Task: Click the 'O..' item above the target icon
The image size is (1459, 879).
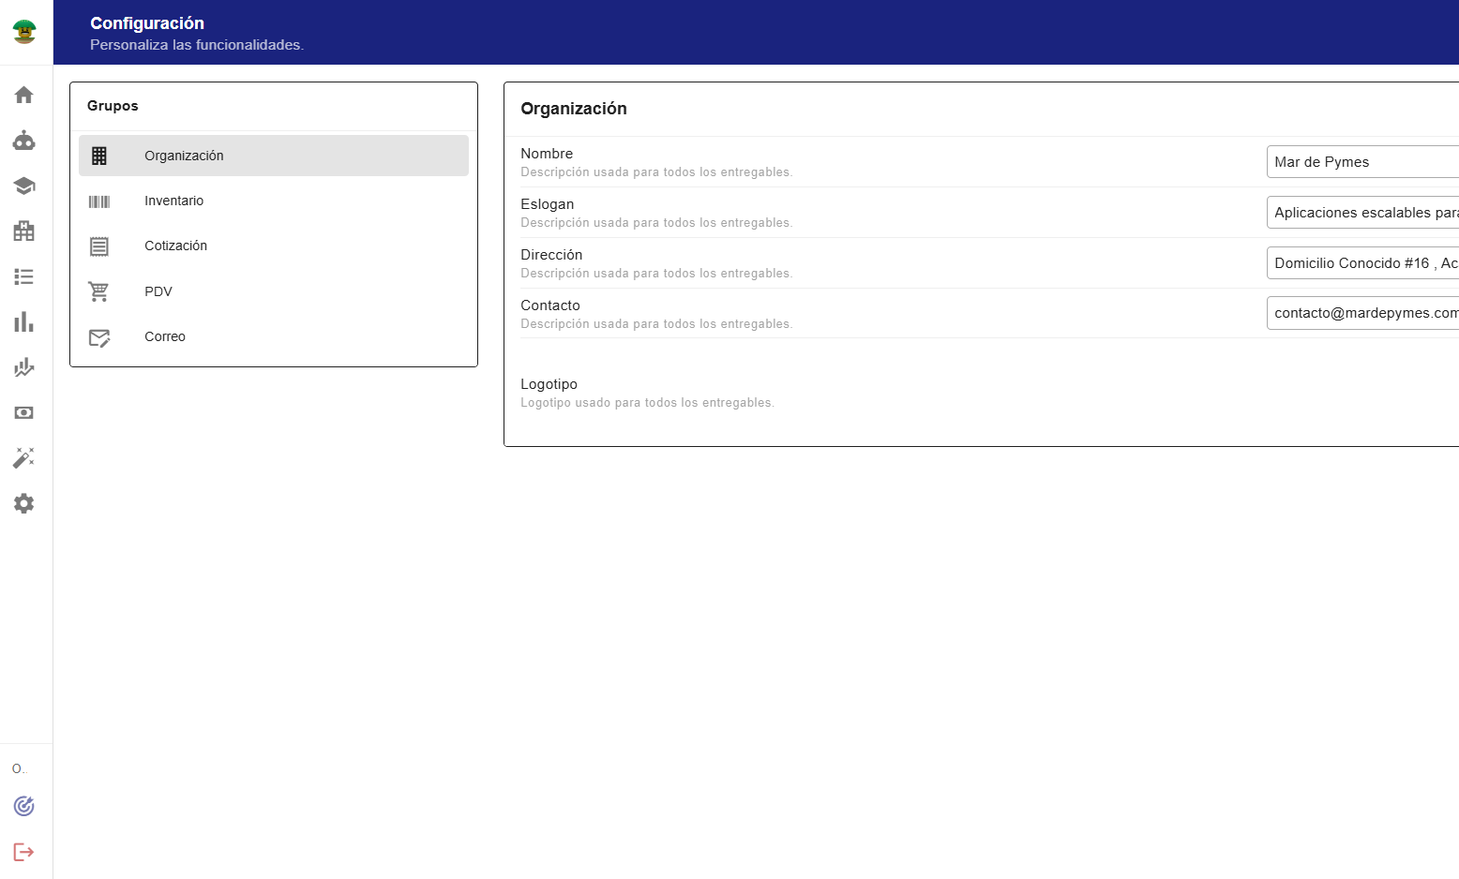Action: [20, 768]
